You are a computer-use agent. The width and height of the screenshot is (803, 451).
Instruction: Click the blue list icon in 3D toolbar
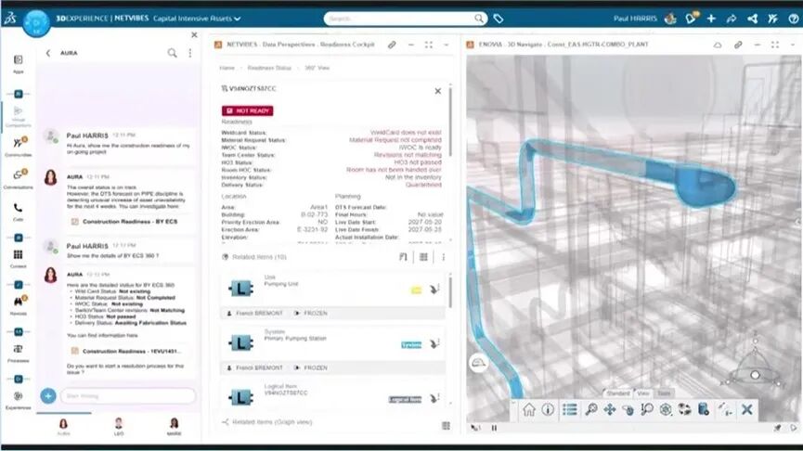569,409
